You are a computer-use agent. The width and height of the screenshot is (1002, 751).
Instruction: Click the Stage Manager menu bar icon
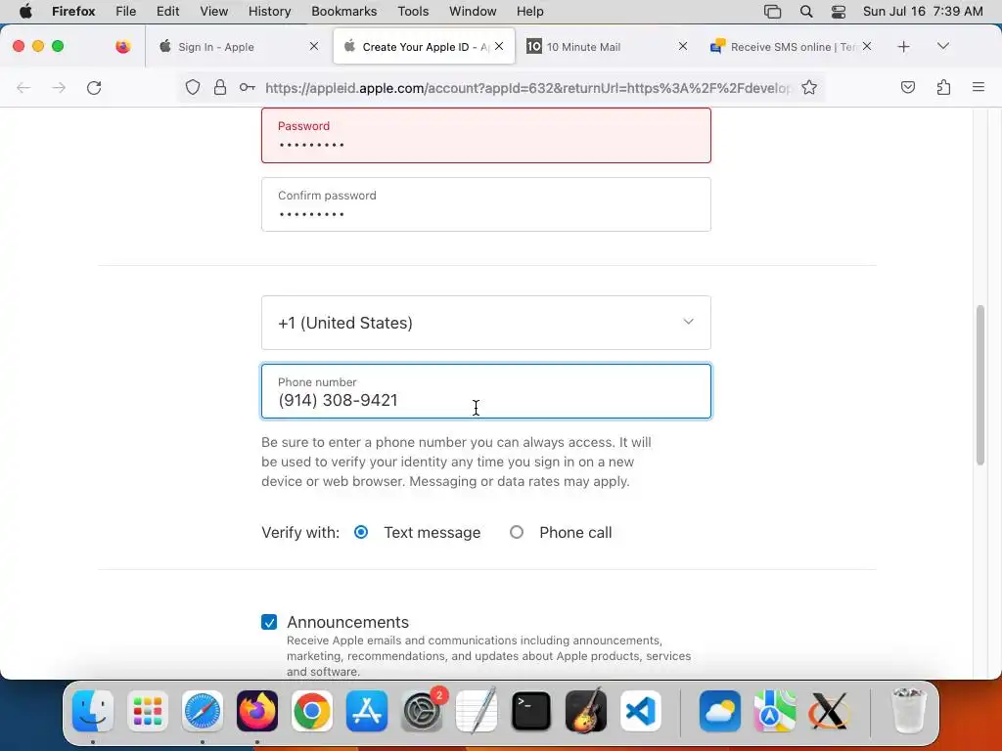click(x=773, y=12)
